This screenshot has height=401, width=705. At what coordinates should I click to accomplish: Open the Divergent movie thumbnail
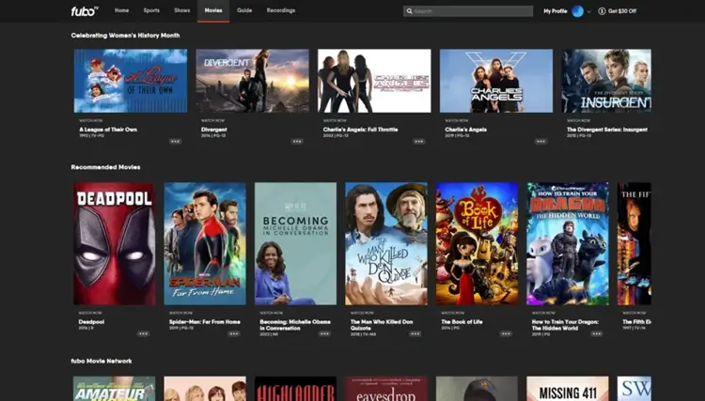(253, 81)
